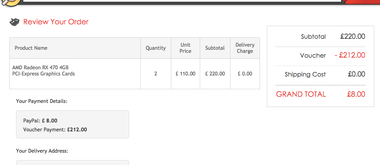Viewport: 380px width, 165px height.
Task: Click the £8.00 grand total amount
Action: pyautogui.click(x=356, y=94)
